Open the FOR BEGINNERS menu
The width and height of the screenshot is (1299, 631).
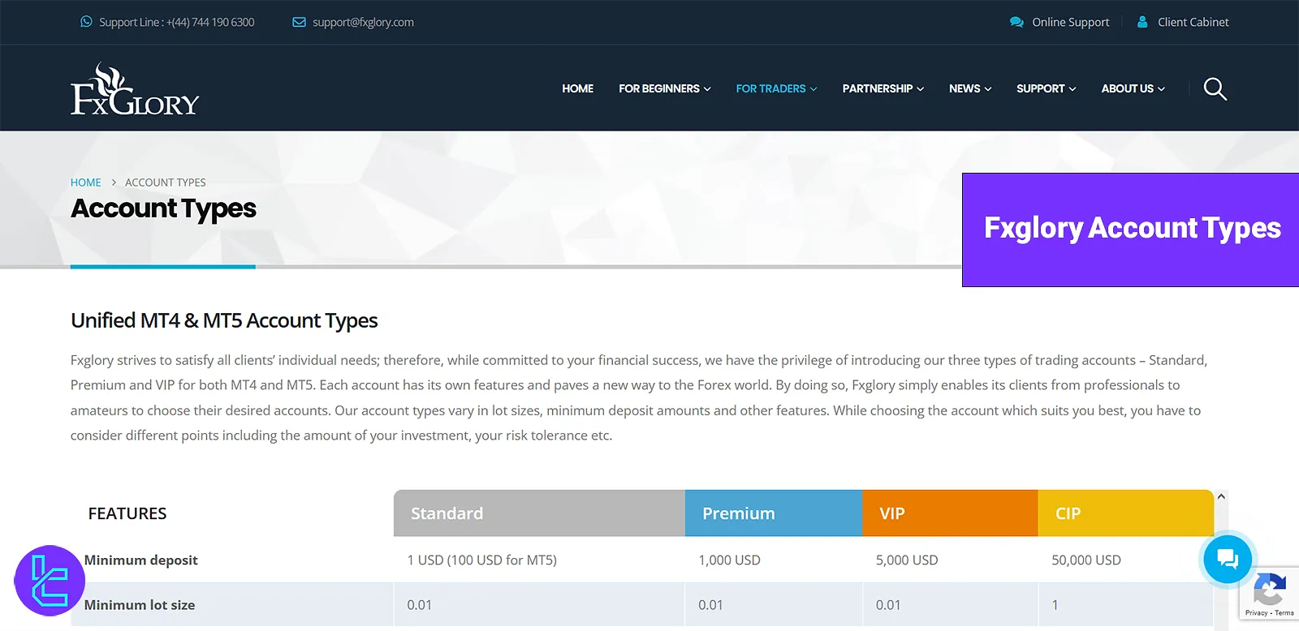(659, 88)
